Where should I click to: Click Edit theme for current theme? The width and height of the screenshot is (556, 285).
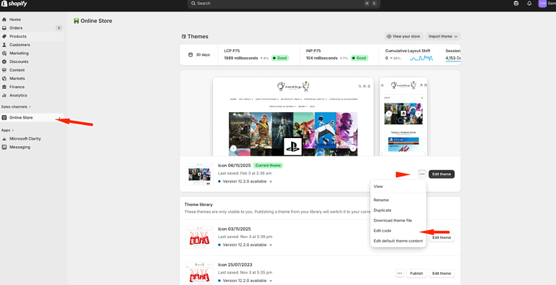(442, 174)
